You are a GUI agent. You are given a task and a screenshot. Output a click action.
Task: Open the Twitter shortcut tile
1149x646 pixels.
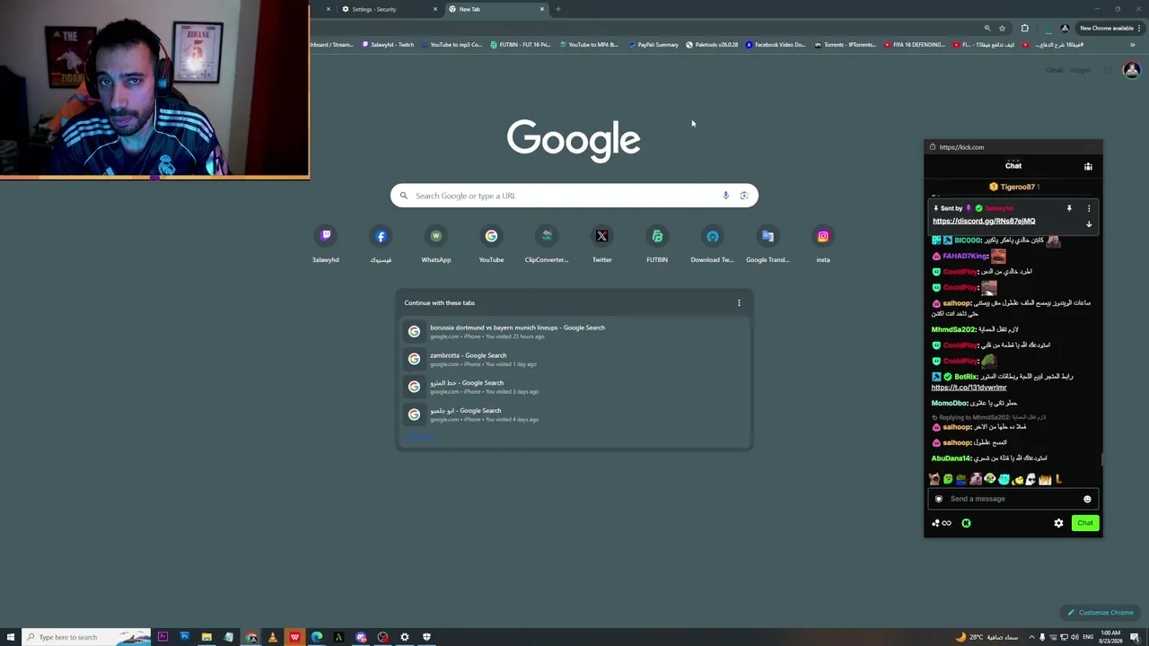pyautogui.click(x=601, y=244)
